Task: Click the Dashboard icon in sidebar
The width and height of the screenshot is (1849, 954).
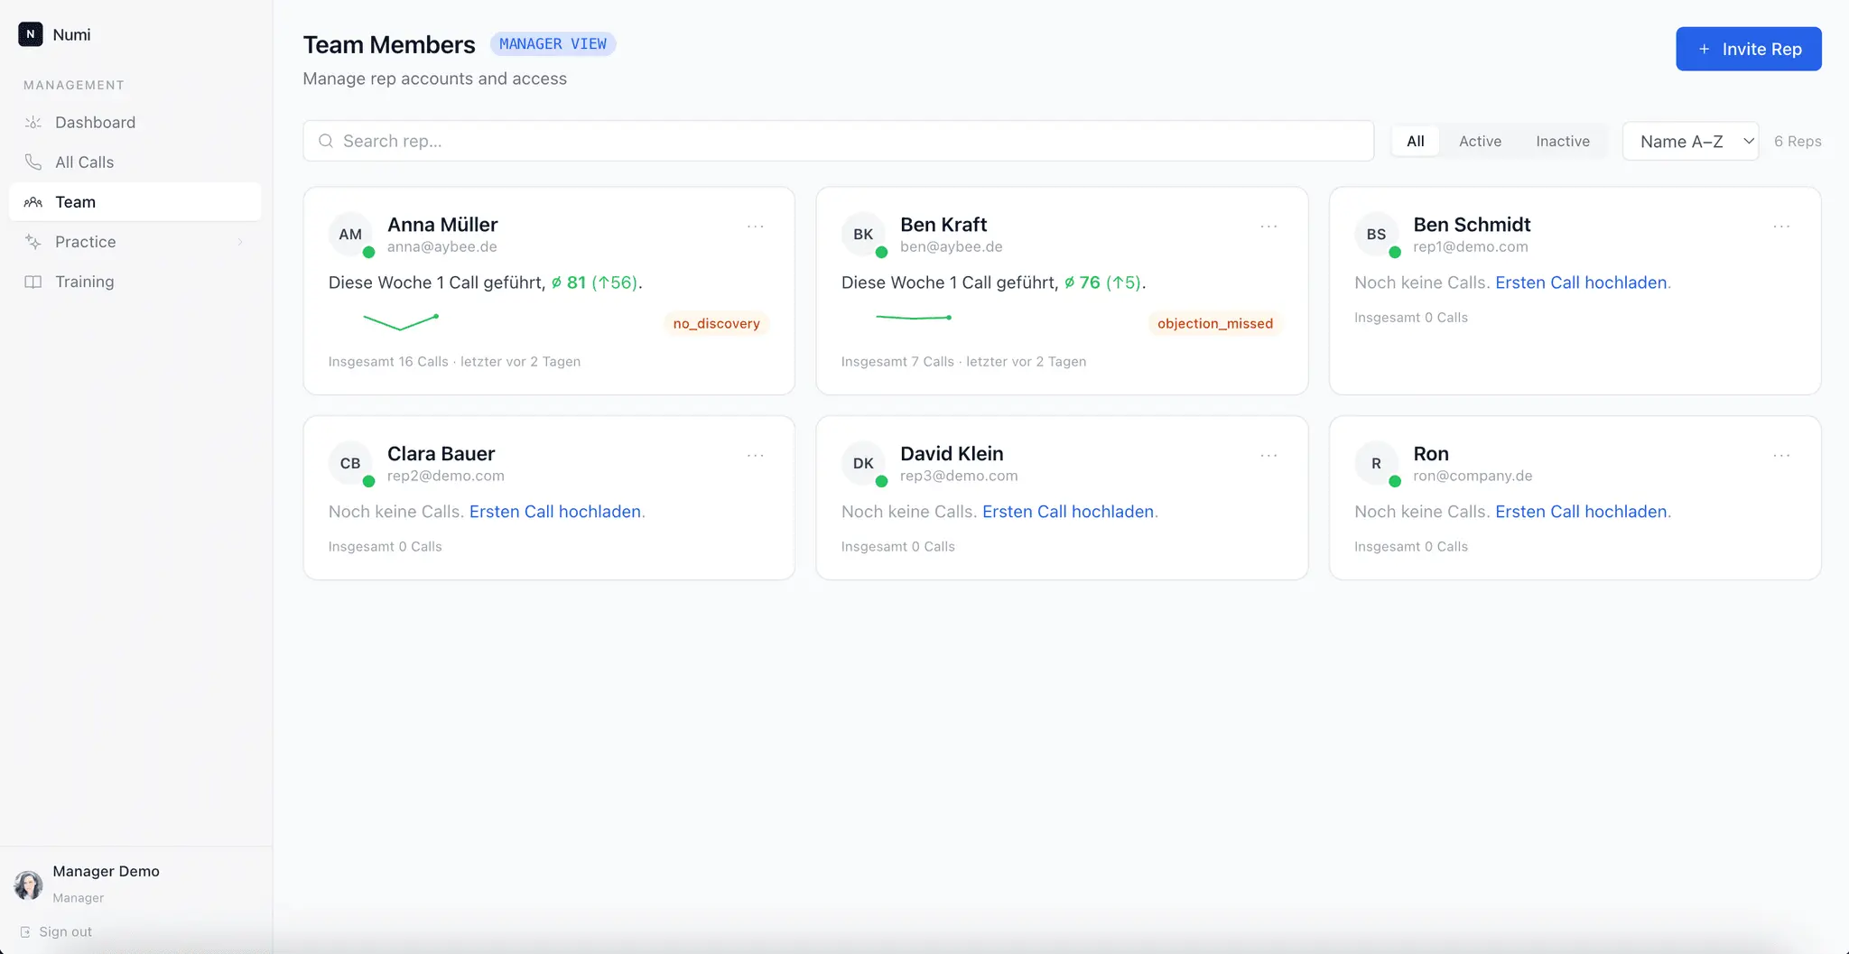Action: (x=33, y=123)
